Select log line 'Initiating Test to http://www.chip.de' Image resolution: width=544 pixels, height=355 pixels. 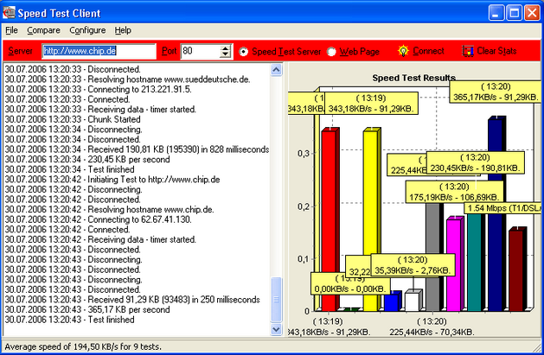click(112, 180)
